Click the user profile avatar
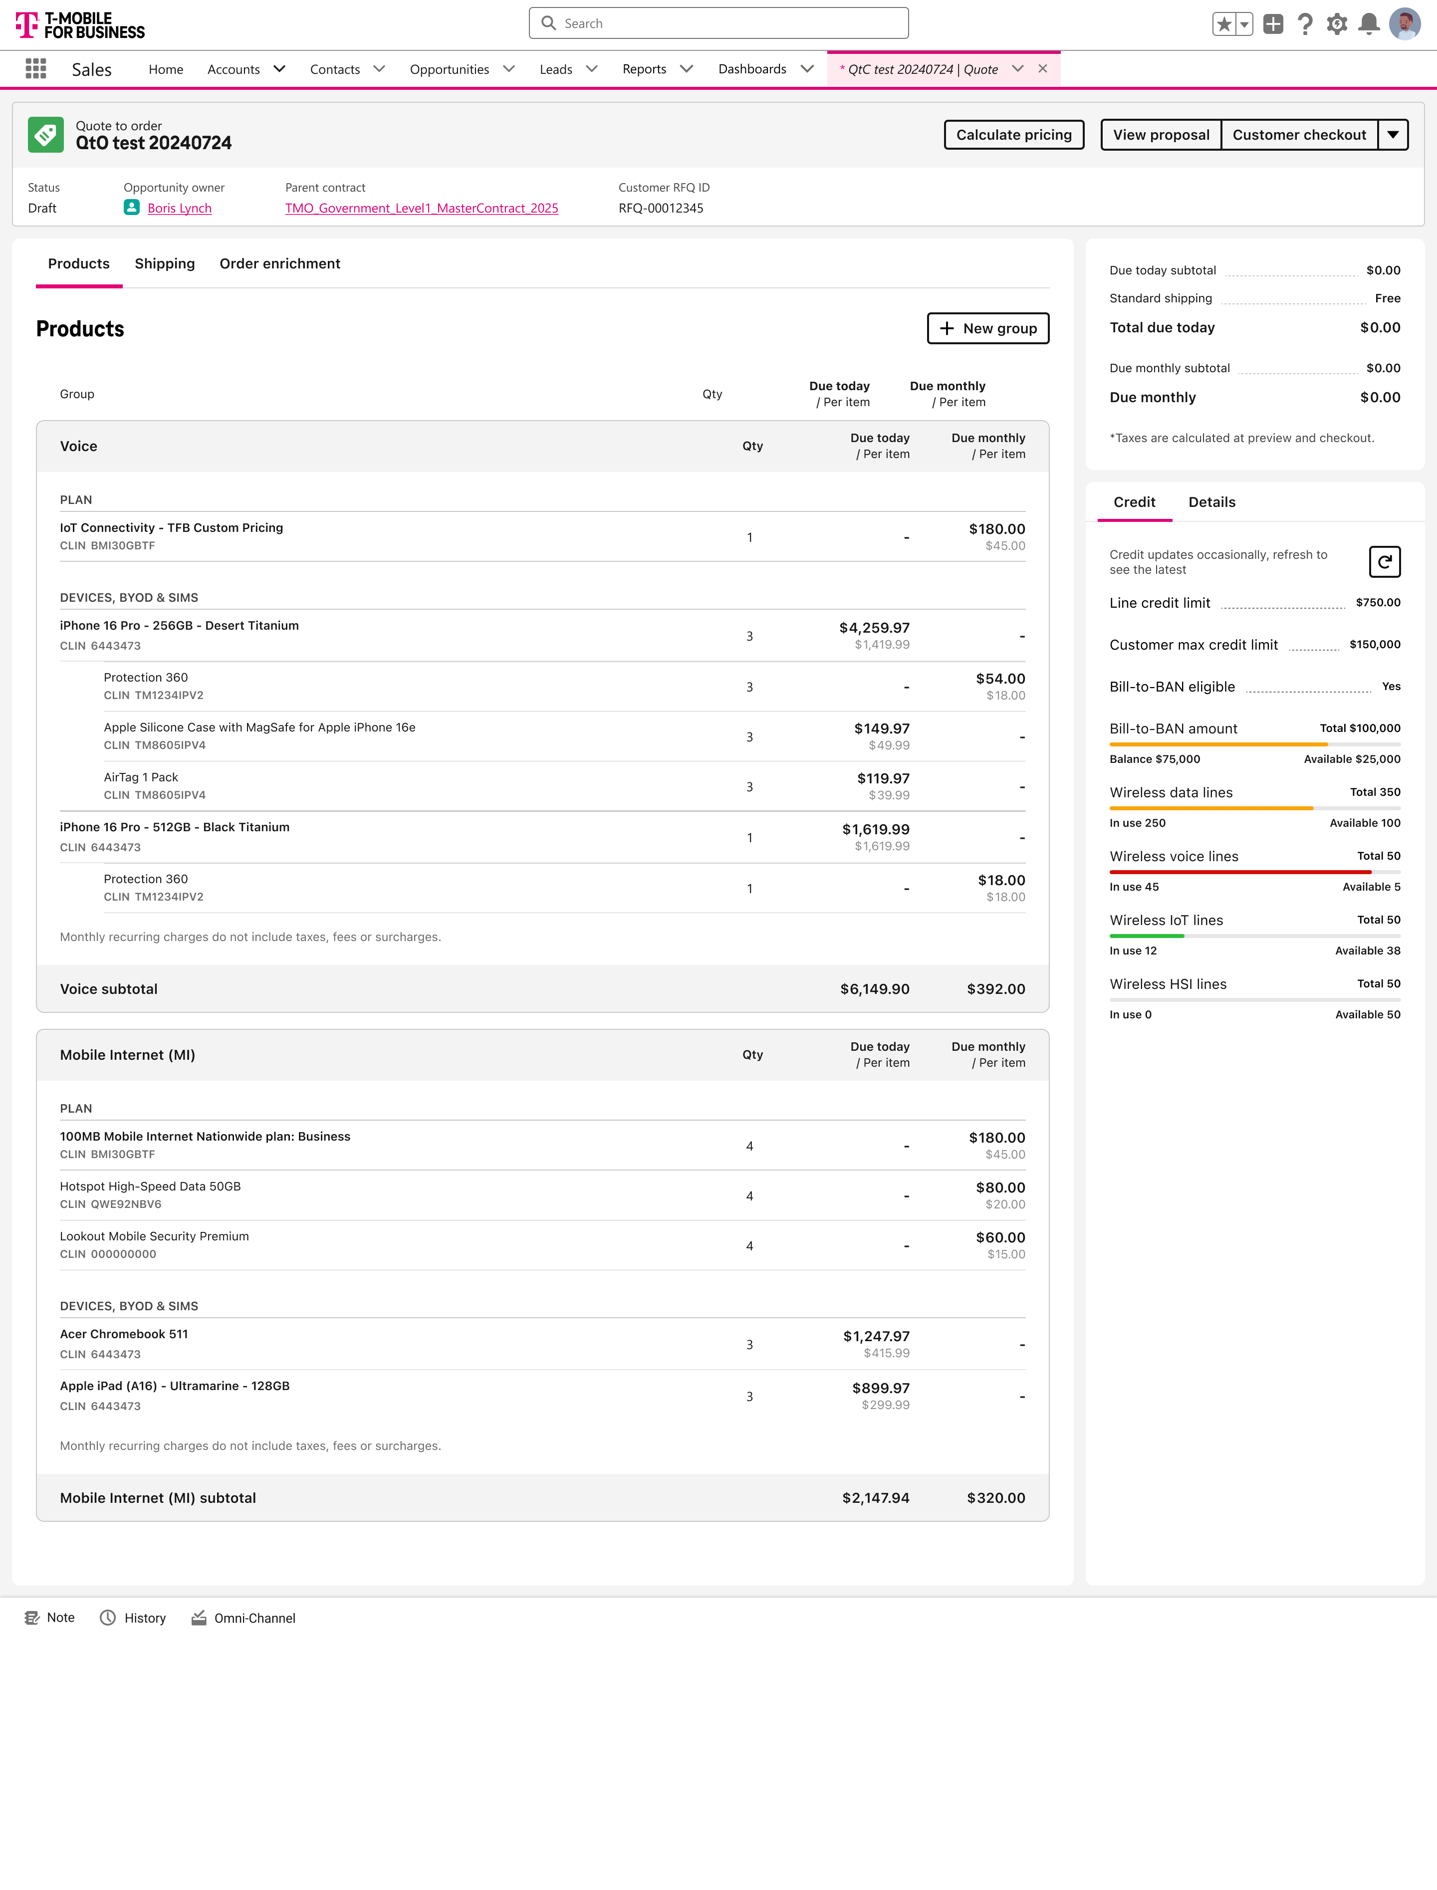This screenshot has height=1890, width=1437. coord(1405,24)
